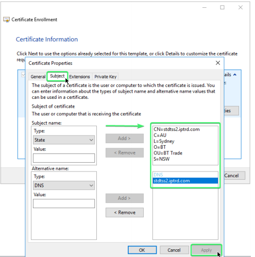Select the S=NSW subject entry

point(161,159)
